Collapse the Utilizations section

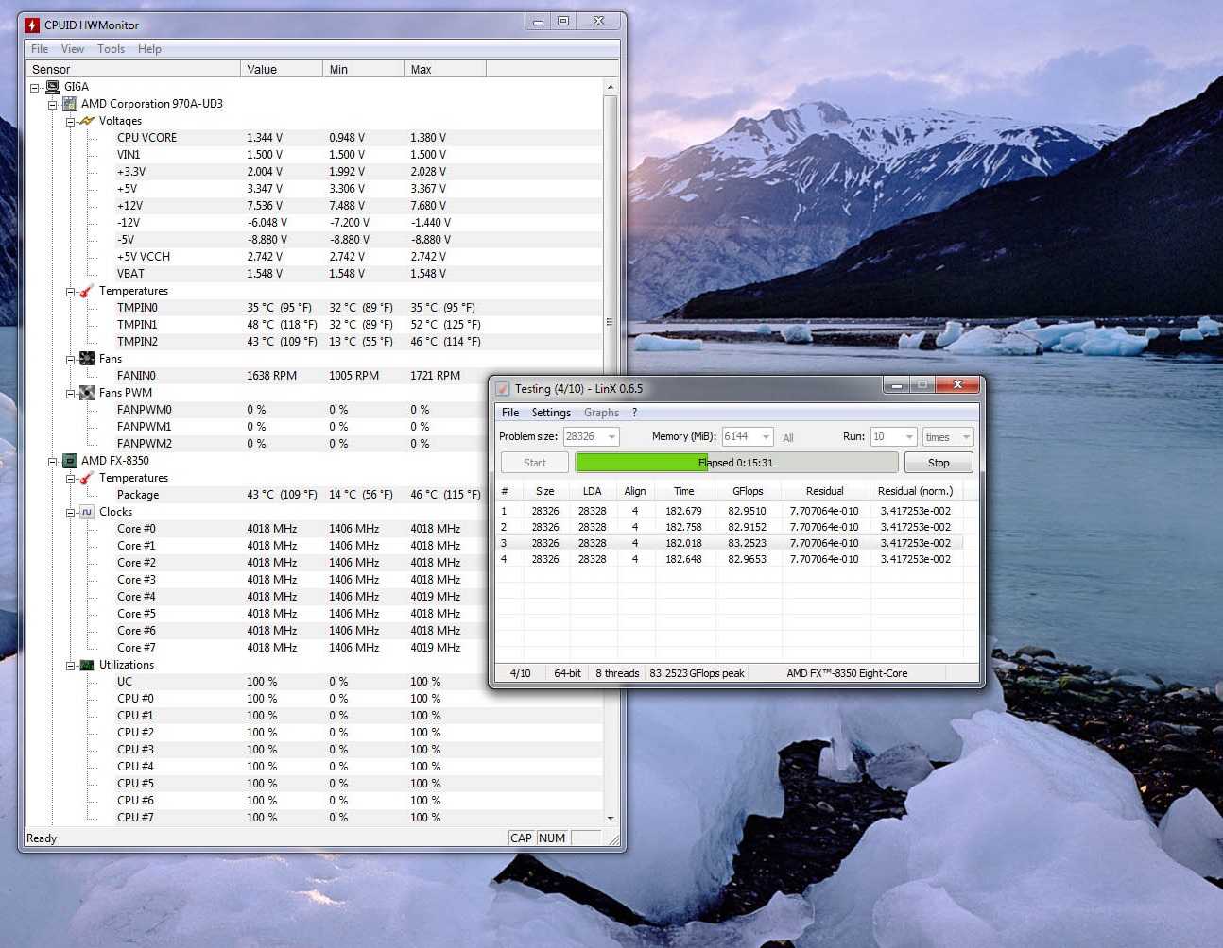70,666
